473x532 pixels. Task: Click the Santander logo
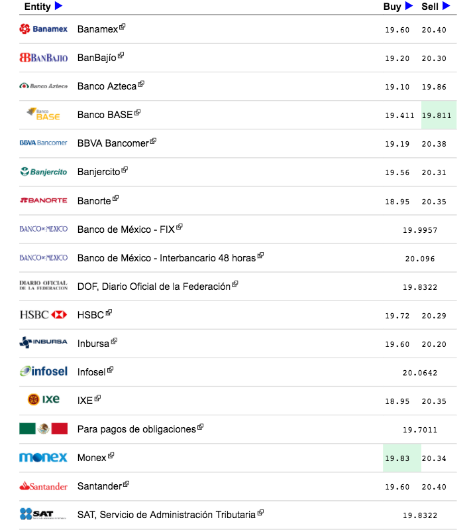[x=44, y=486]
